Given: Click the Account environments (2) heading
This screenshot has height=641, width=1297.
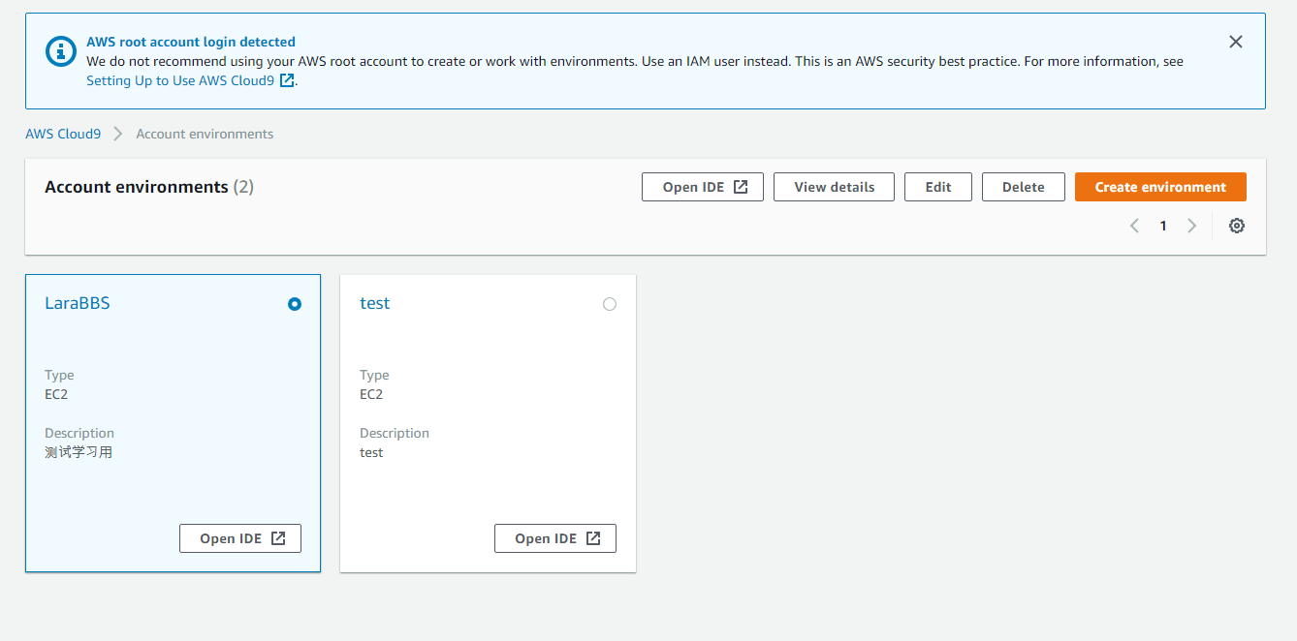Looking at the screenshot, I should tap(149, 187).
